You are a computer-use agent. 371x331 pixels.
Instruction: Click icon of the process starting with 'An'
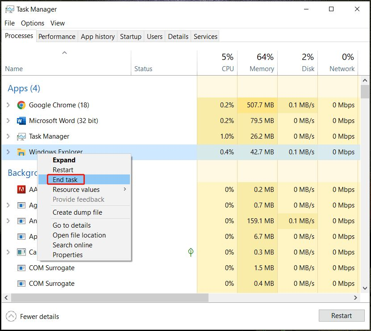coord(21,221)
